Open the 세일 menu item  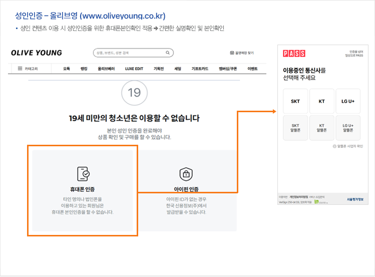pos(178,69)
